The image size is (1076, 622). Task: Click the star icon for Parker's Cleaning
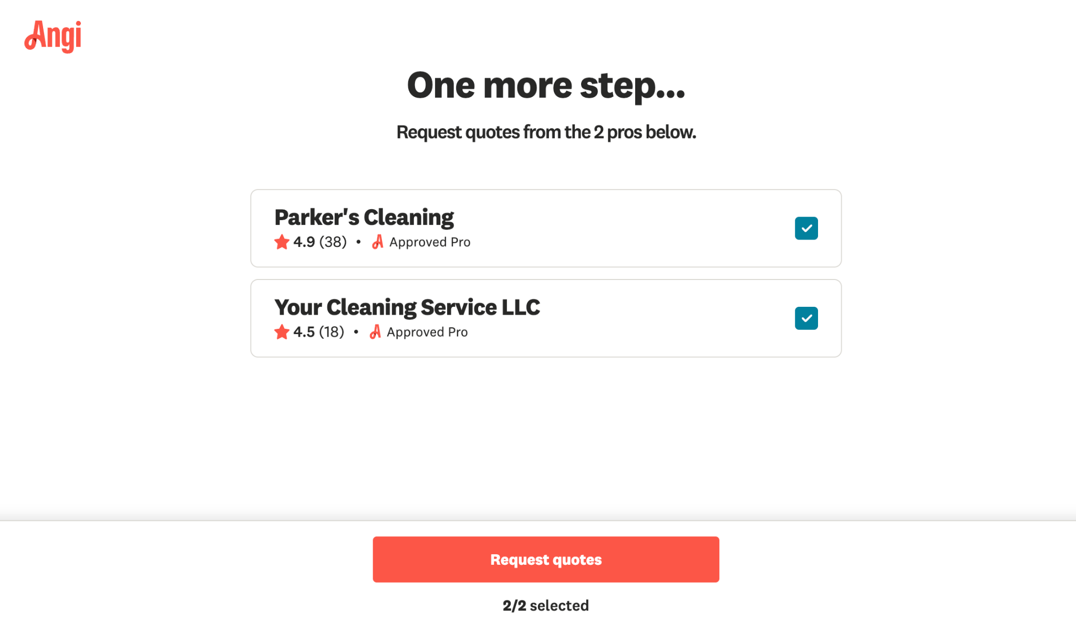(x=282, y=242)
